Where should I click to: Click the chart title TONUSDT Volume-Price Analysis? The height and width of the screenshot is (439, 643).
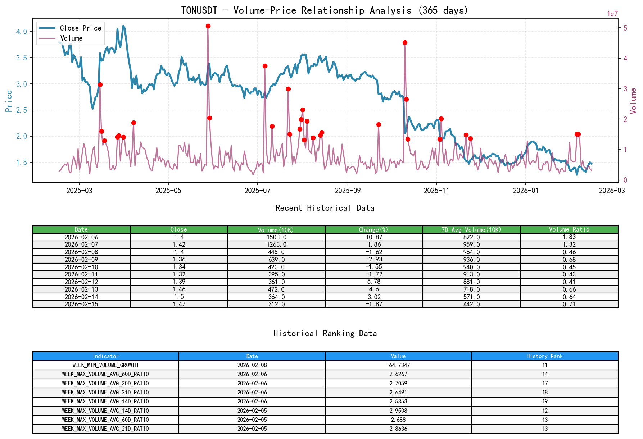click(325, 10)
